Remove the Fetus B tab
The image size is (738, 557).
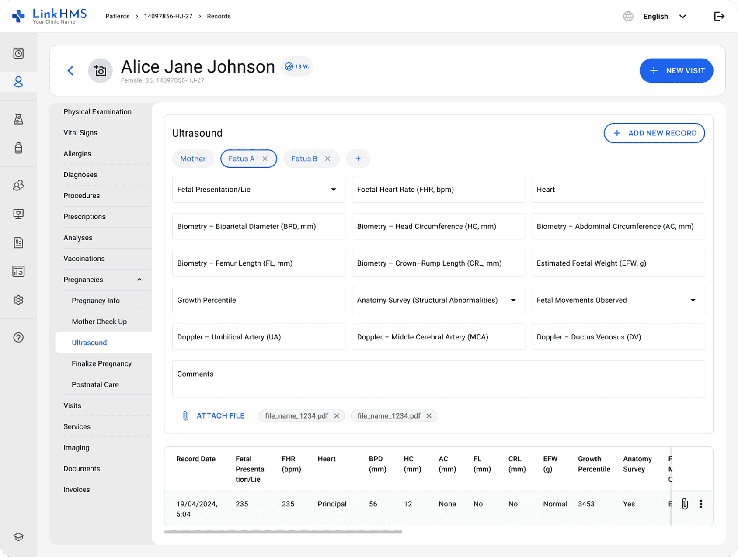(327, 159)
